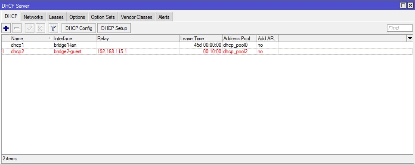Sort by the Add AR... column header
Viewport: 415px width, 165px height.
tap(268, 39)
